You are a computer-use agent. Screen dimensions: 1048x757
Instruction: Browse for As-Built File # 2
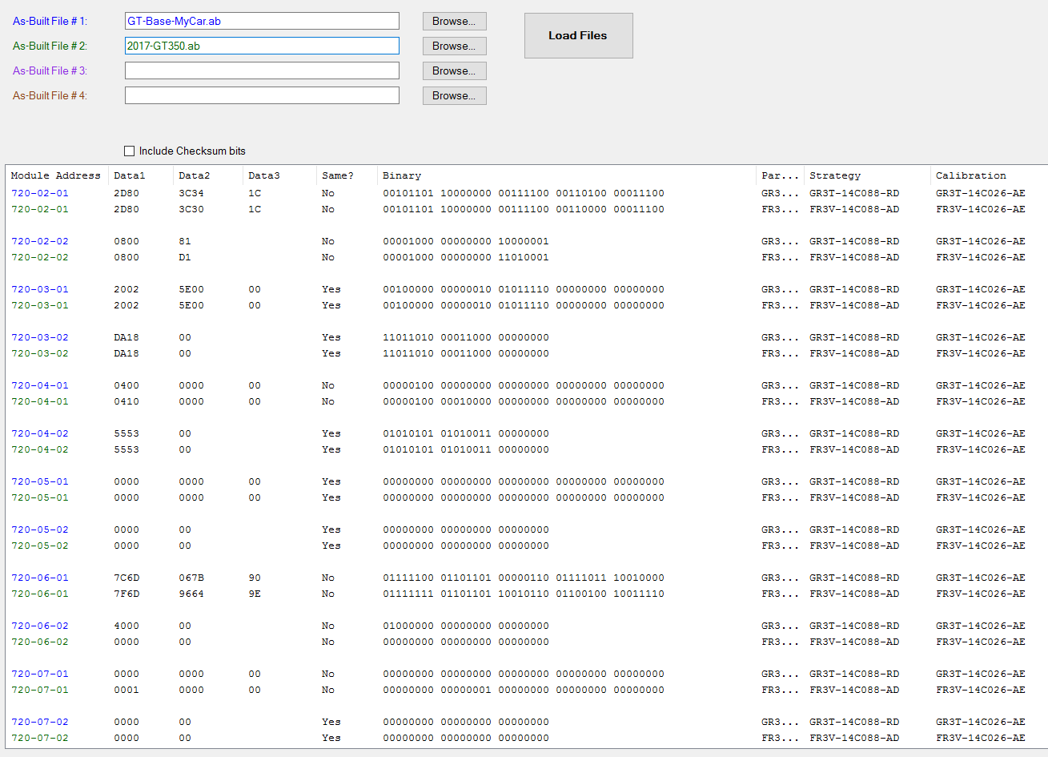(x=454, y=46)
